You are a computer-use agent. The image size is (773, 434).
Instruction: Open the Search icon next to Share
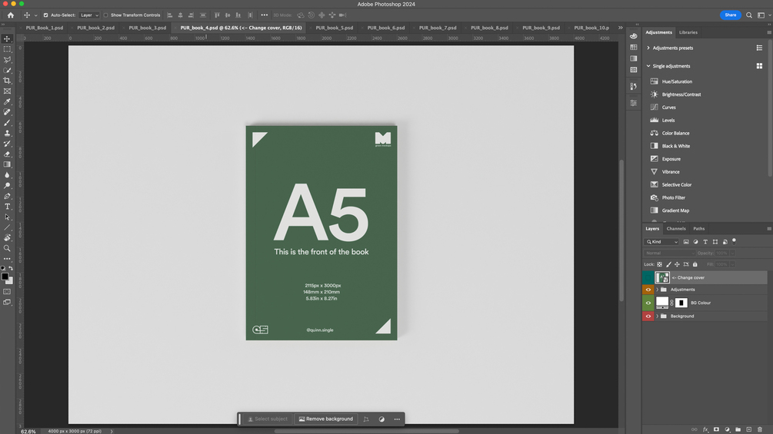click(x=749, y=15)
